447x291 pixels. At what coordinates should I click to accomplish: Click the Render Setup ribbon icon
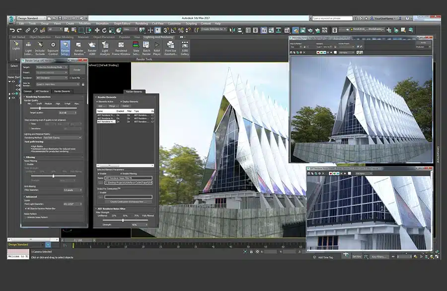pyautogui.click(x=65, y=48)
